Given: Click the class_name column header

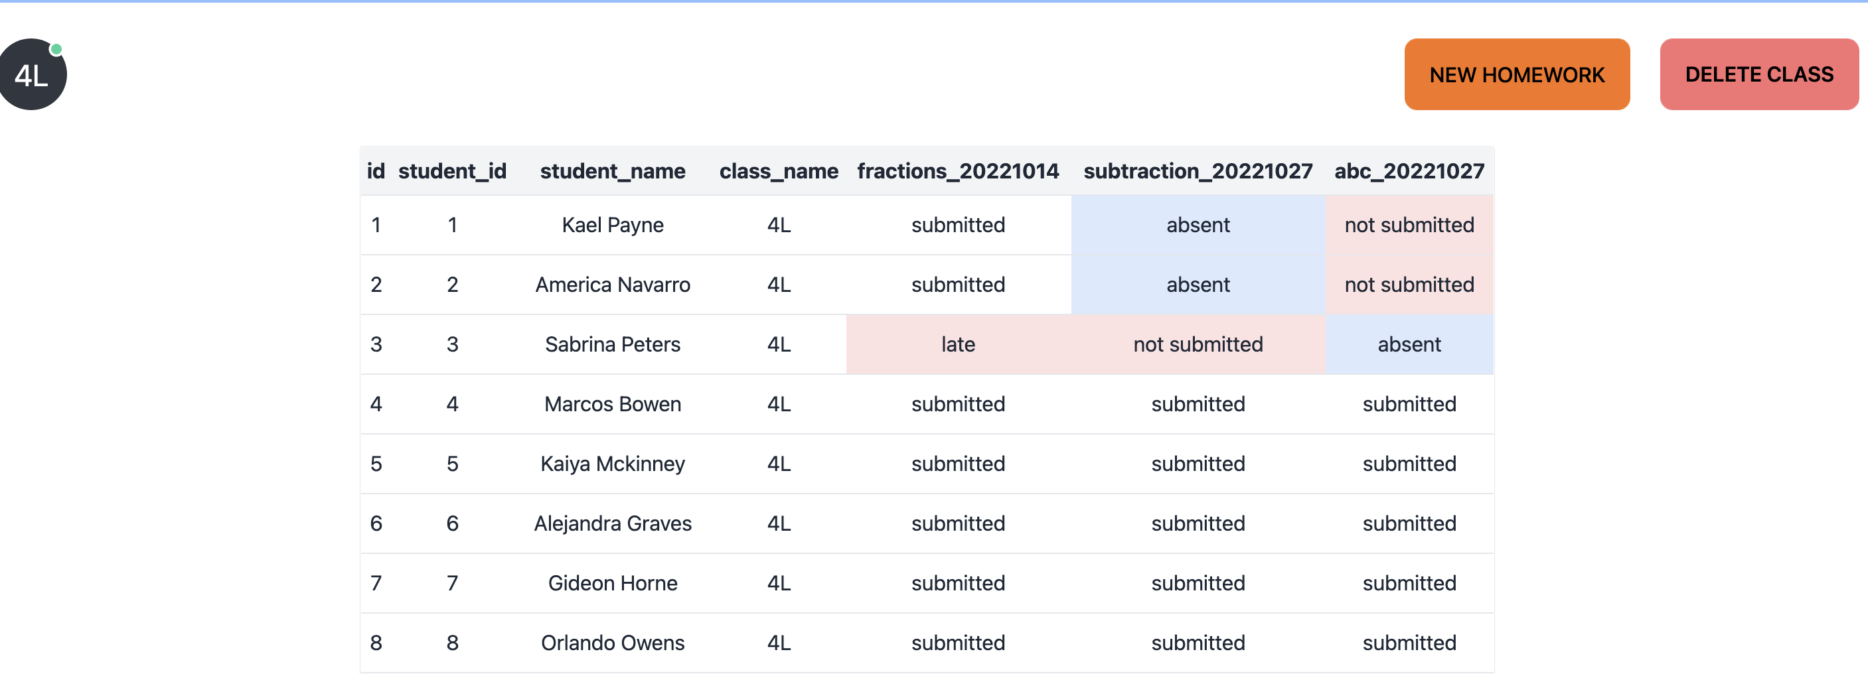Looking at the screenshot, I should pyautogui.click(x=778, y=171).
